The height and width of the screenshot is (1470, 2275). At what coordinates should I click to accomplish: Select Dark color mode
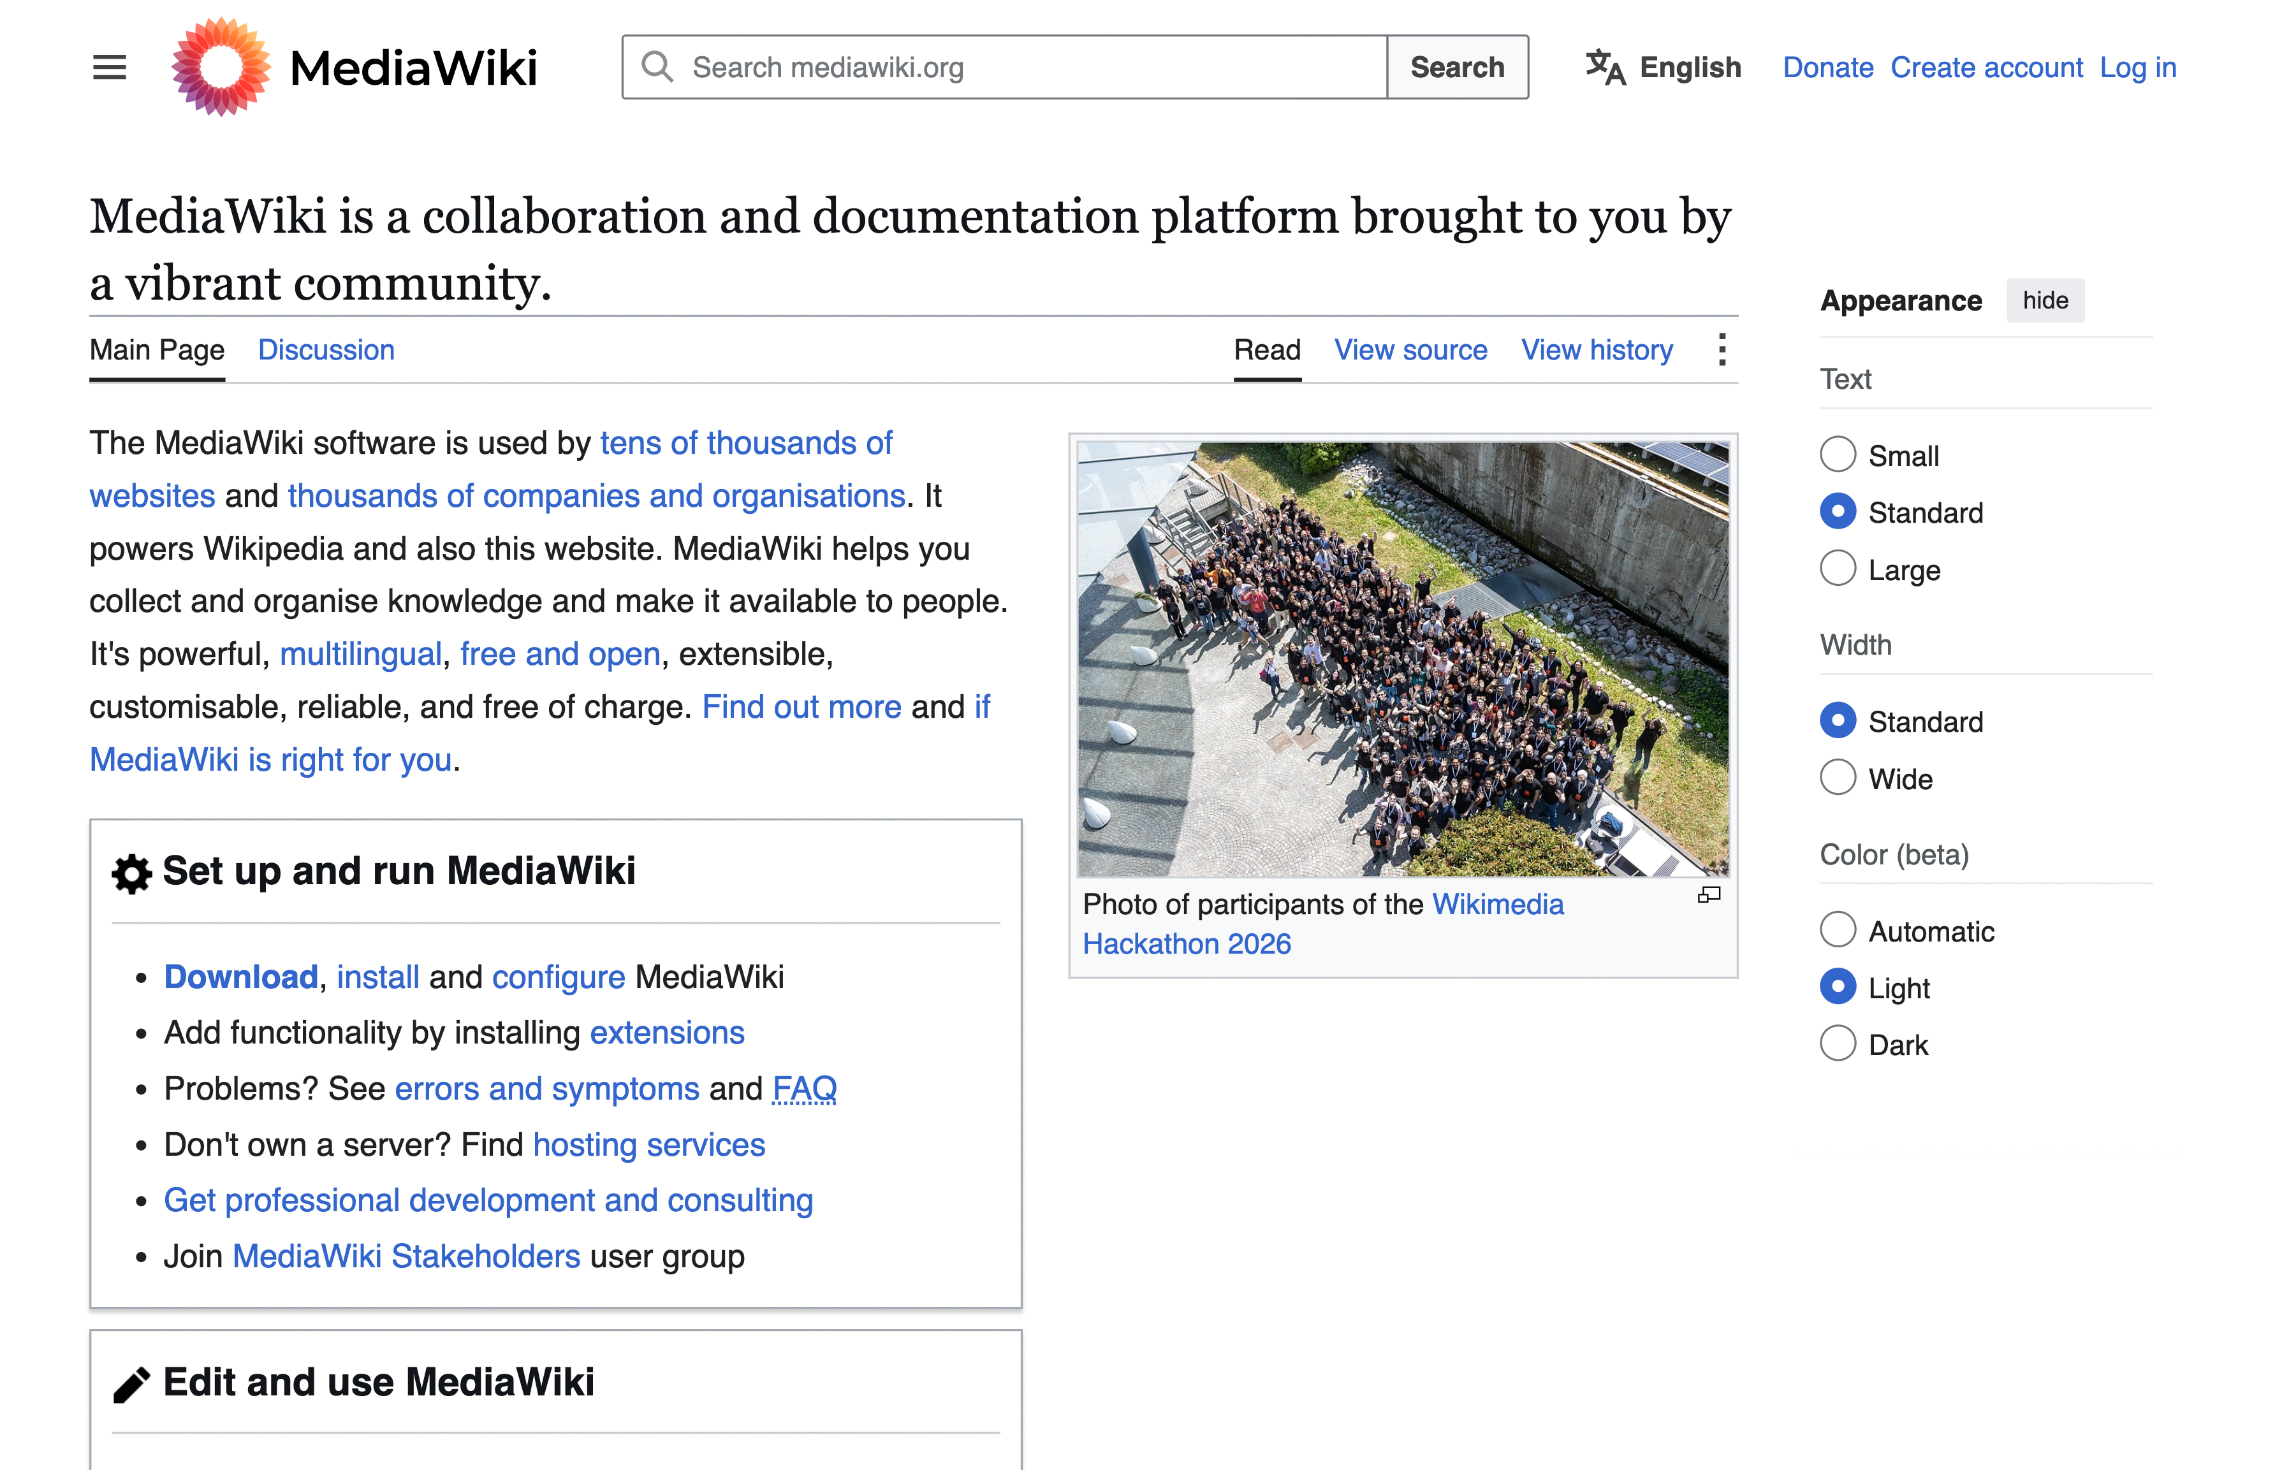[1838, 1044]
